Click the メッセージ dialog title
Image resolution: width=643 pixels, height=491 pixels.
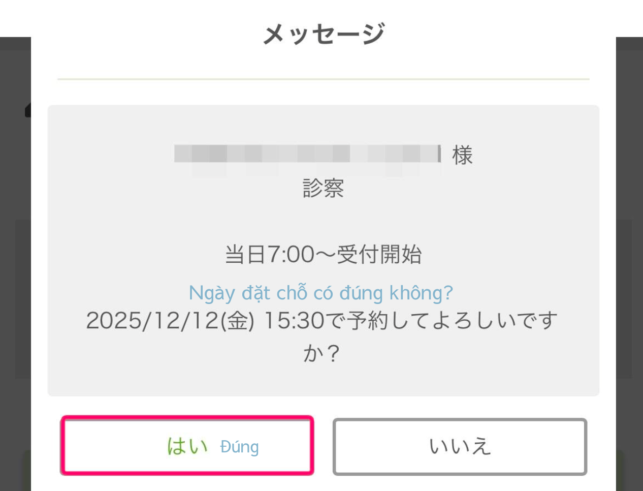click(x=324, y=34)
